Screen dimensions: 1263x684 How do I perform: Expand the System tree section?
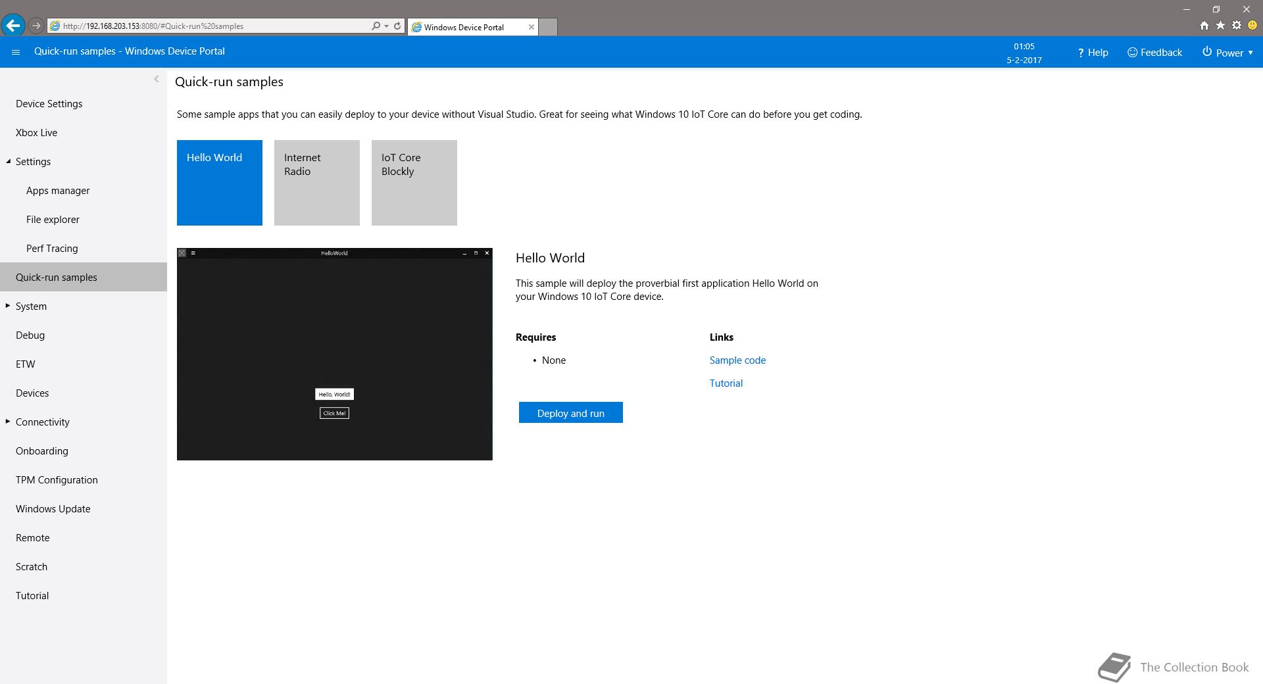[x=8, y=306]
